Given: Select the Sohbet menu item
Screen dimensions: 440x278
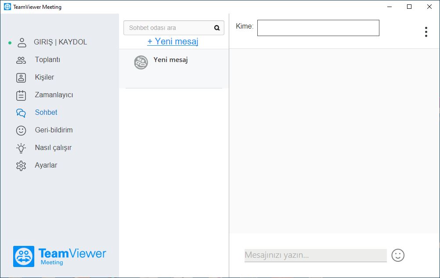Looking at the screenshot, I should pyautogui.click(x=46, y=112).
